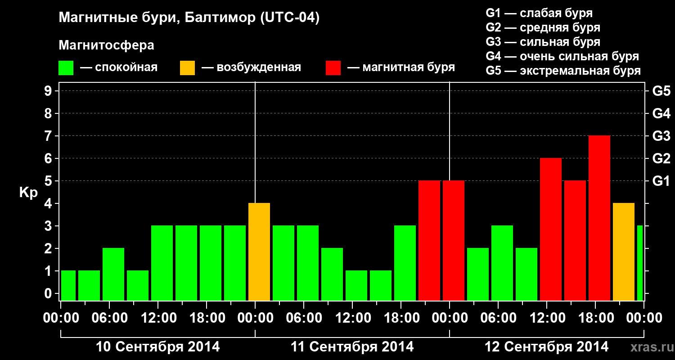Click the '12:00' time label above 11 Сентября

pos(352,318)
